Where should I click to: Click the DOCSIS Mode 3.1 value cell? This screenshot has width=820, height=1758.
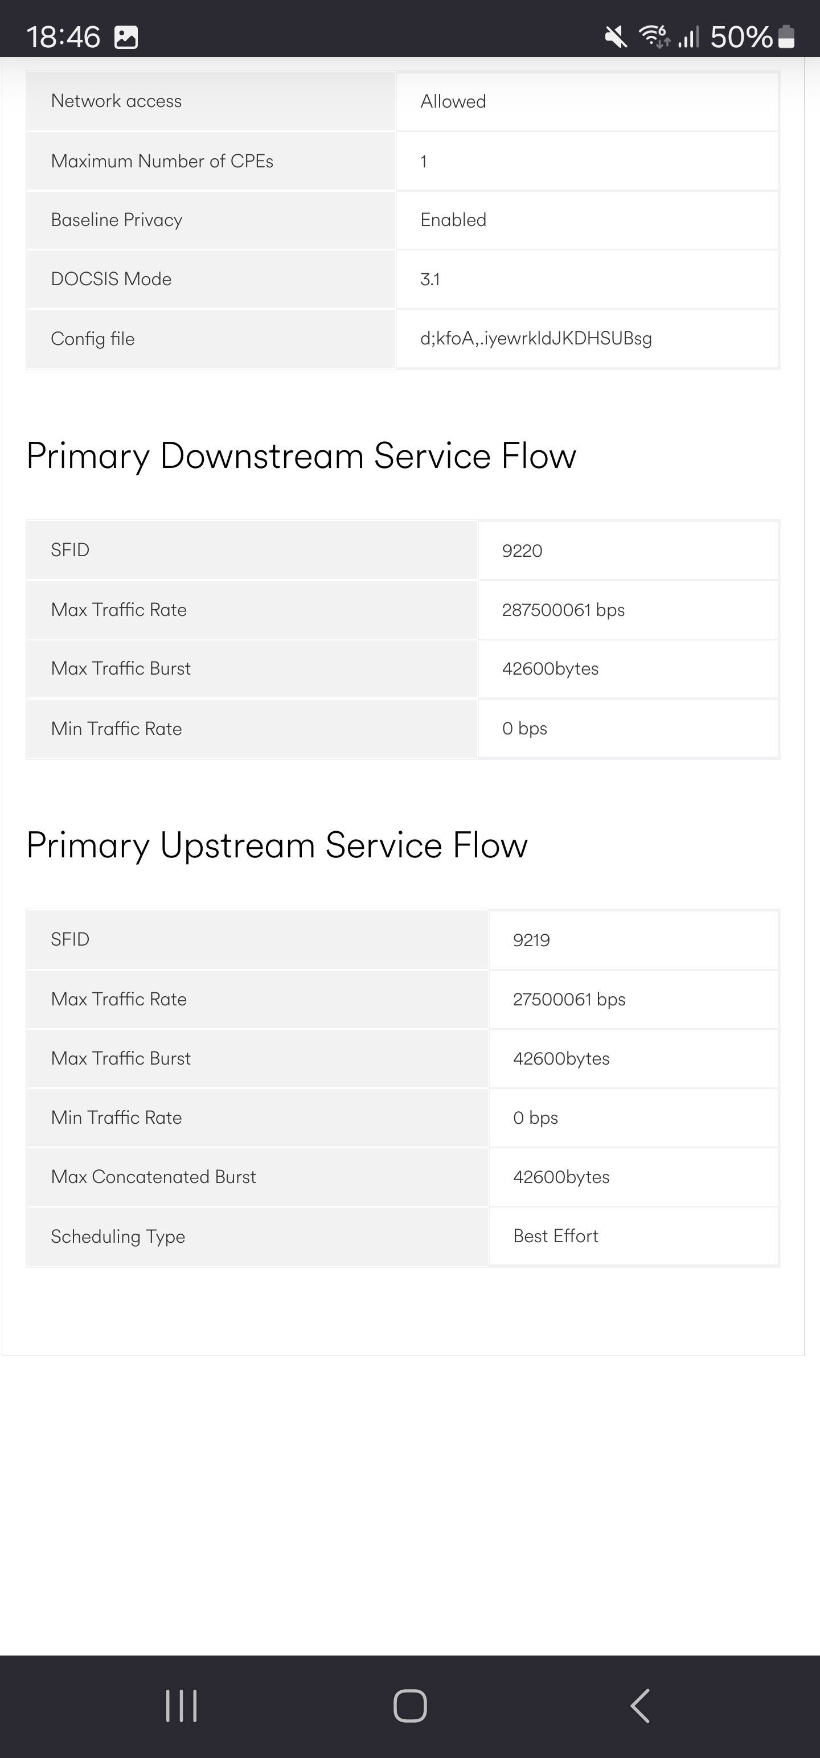[x=587, y=279]
